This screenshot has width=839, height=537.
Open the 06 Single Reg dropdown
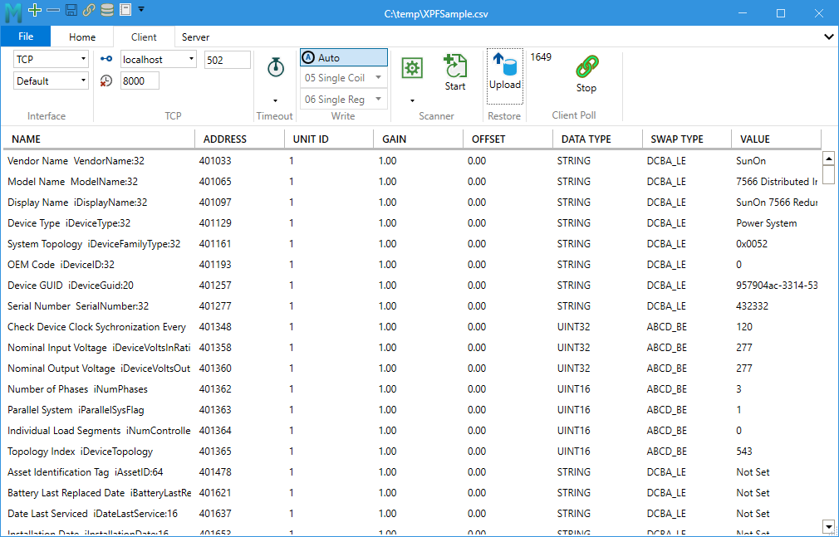[344, 99]
